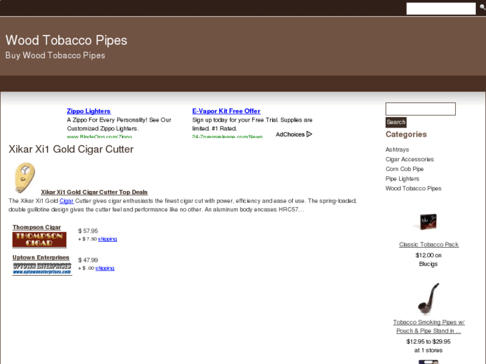View Thompson Cigar shipping details
This screenshot has height=364, width=486.
point(107,239)
